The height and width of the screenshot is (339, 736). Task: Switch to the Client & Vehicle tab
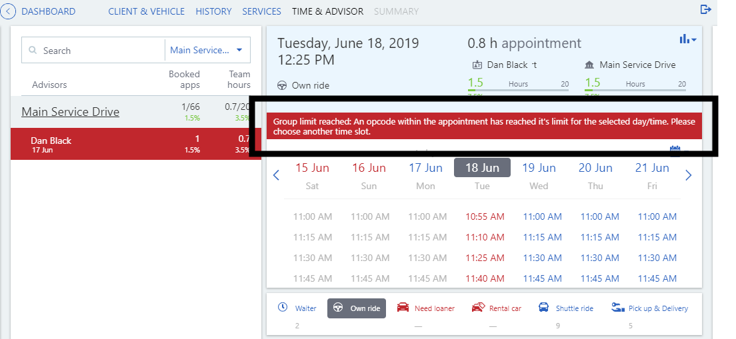click(x=146, y=11)
